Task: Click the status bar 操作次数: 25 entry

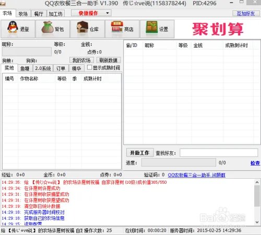Action: 98,230
